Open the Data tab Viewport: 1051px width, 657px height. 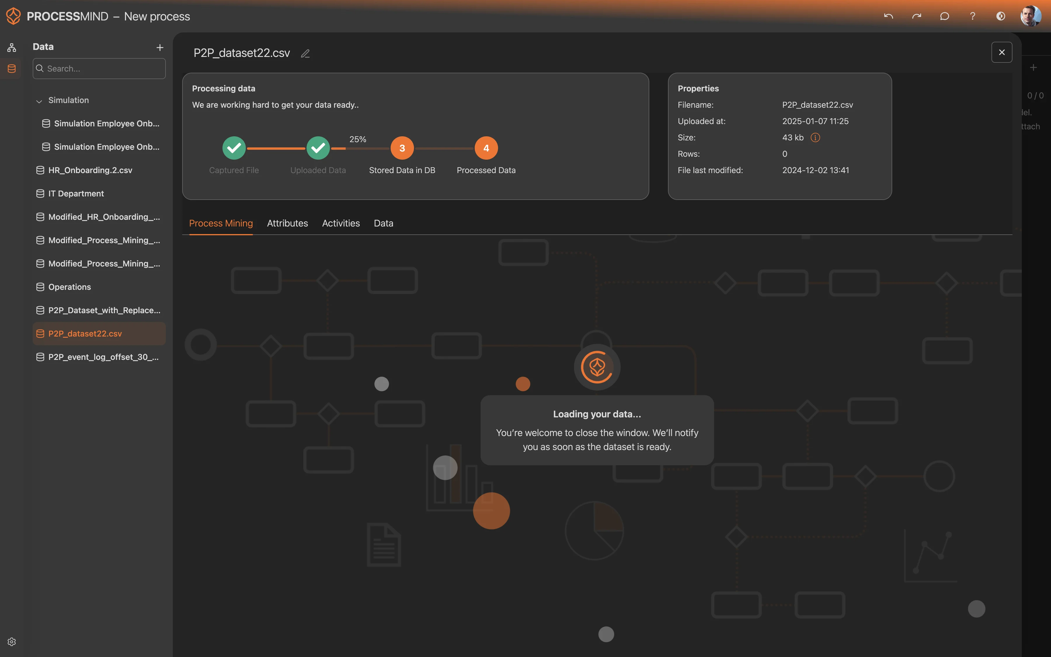tap(383, 223)
